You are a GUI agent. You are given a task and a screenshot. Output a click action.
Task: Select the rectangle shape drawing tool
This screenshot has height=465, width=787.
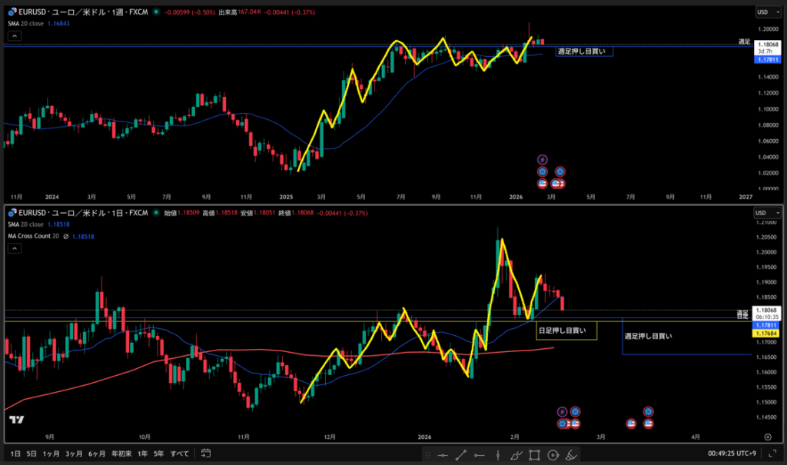534,454
